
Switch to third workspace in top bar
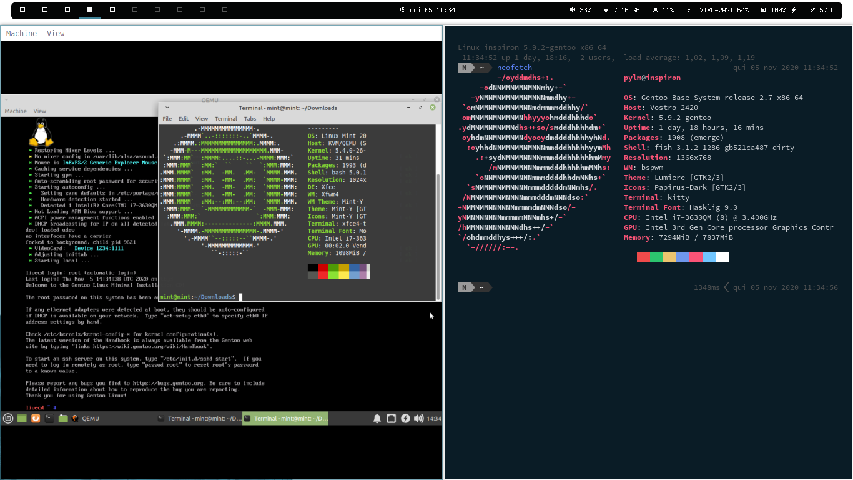tap(67, 10)
